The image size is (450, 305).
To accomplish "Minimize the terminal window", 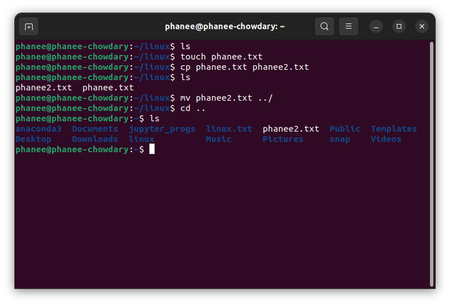I will [x=376, y=27].
